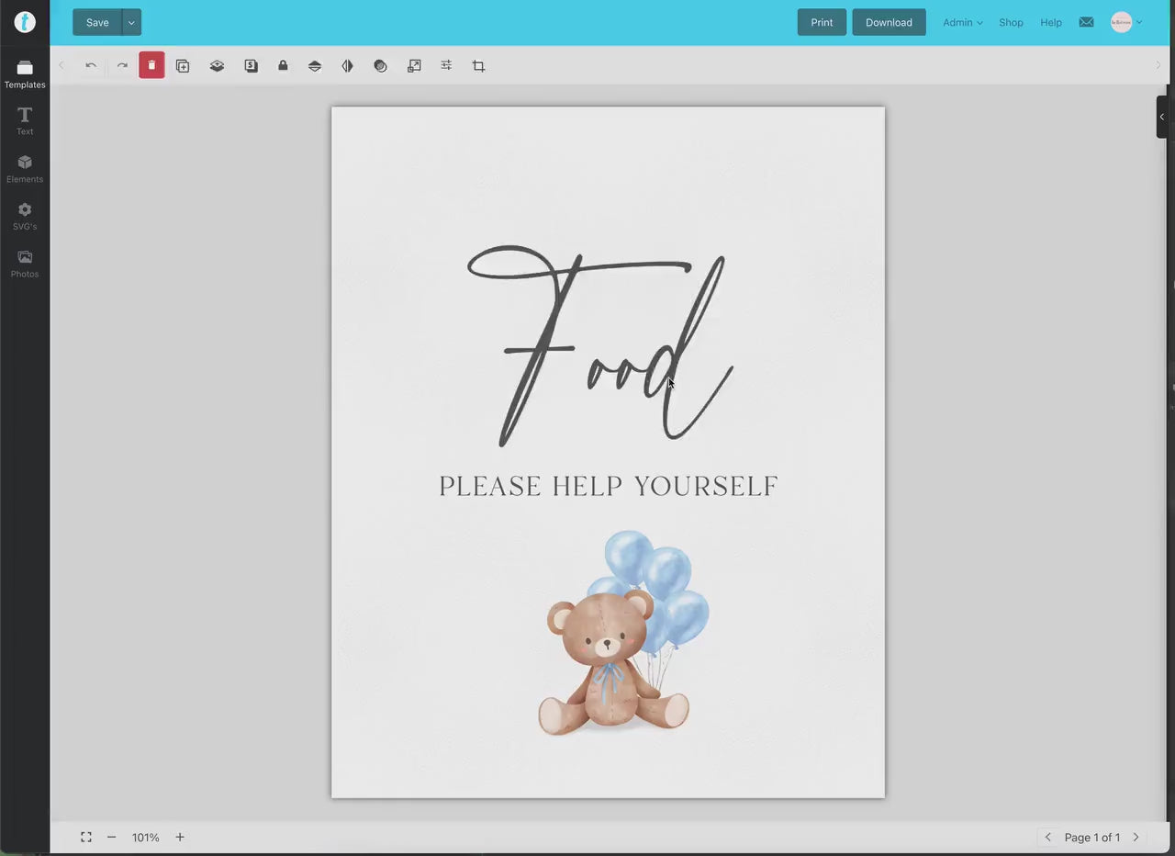Delete the selected element with trash icon
This screenshot has width=1175, height=856.
pyautogui.click(x=151, y=65)
